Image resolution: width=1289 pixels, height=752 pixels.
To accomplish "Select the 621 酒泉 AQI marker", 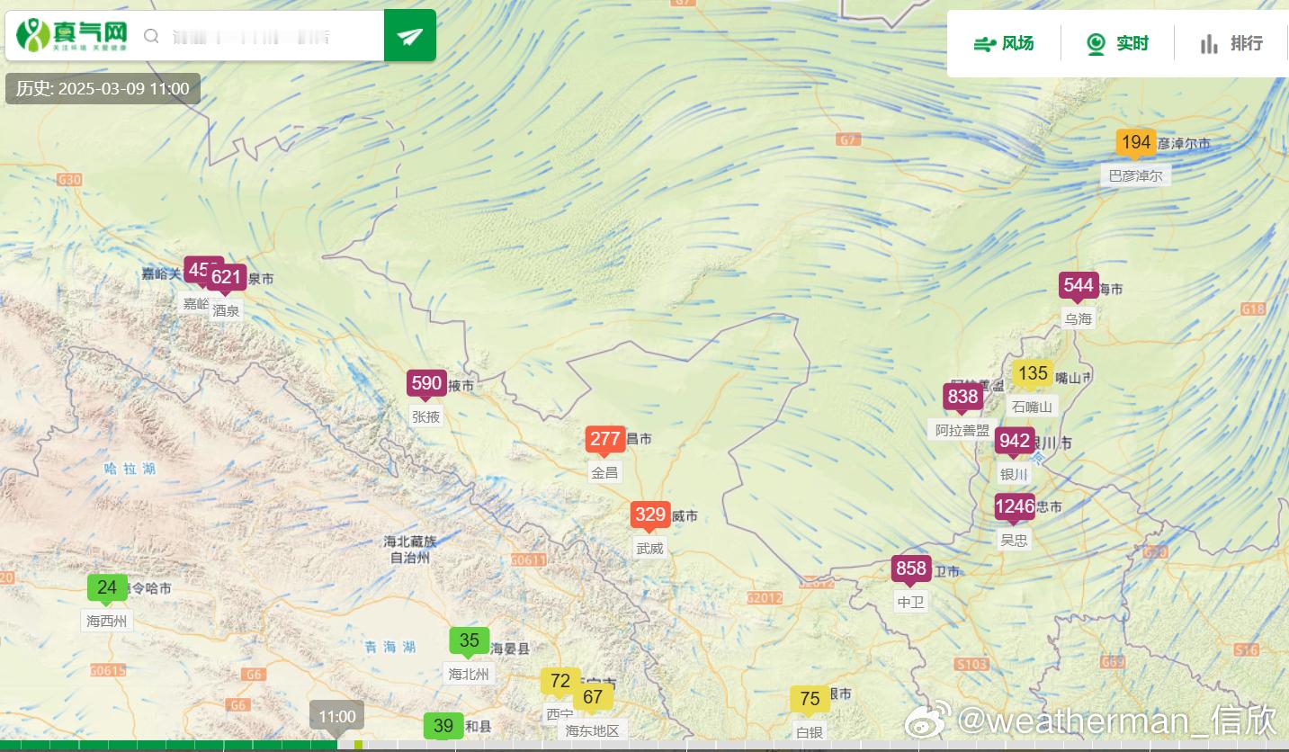I will [x=227, y=279].
